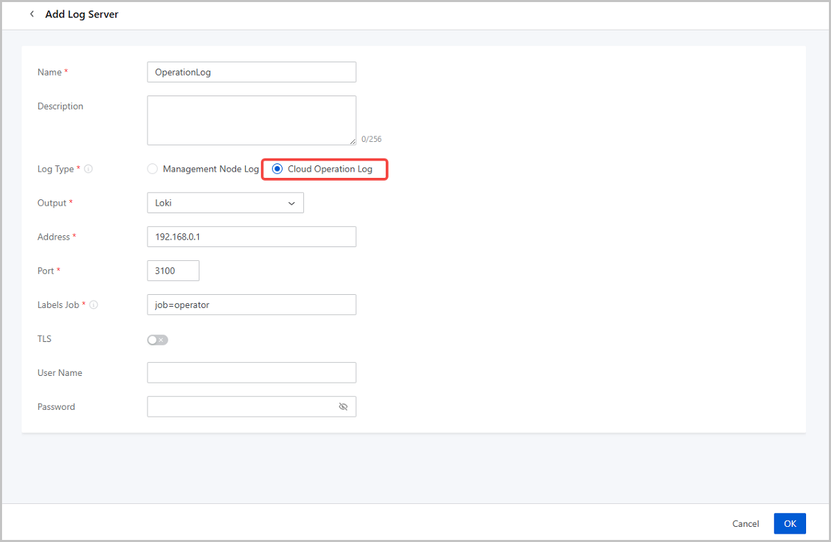Open the Output dropdown showing Loki

pos(218,203)
